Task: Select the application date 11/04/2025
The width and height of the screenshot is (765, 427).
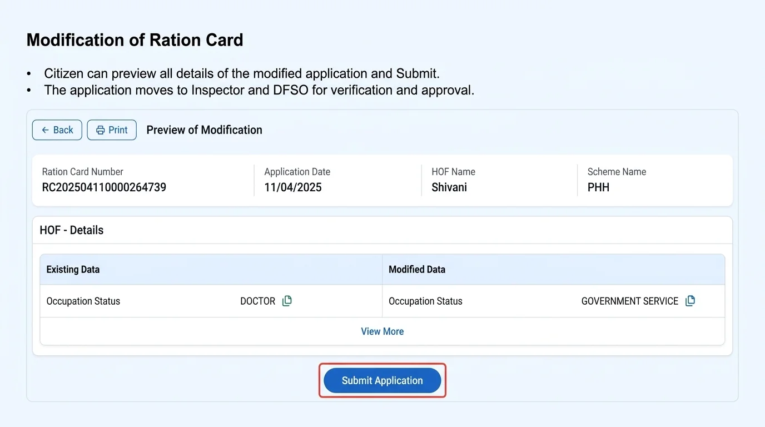Action: 293,187
